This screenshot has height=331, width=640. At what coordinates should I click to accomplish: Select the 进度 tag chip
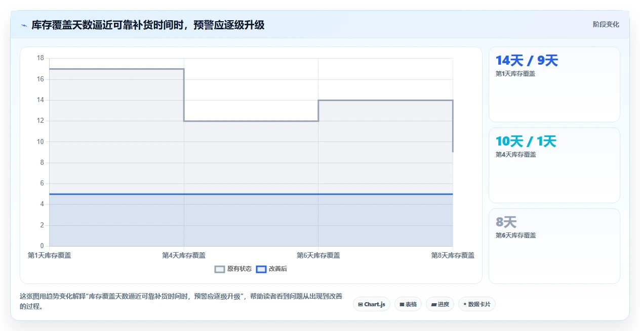439,304
